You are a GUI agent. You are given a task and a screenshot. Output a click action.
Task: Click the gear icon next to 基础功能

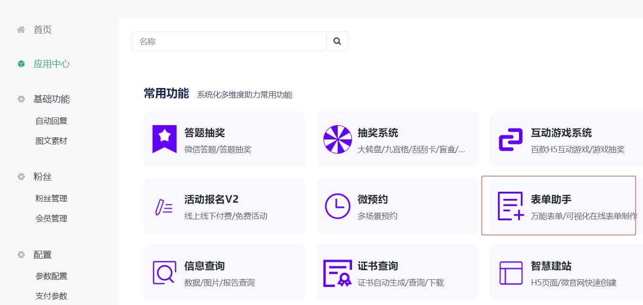pyautogui.click(x=21, y=99)
